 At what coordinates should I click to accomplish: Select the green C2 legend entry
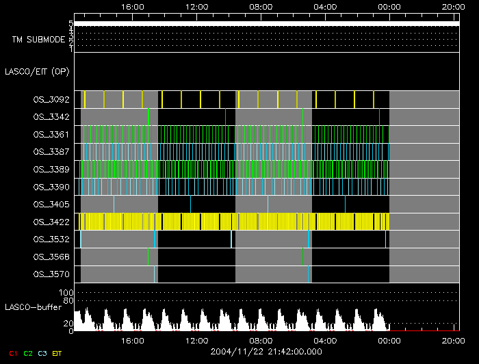28,353
